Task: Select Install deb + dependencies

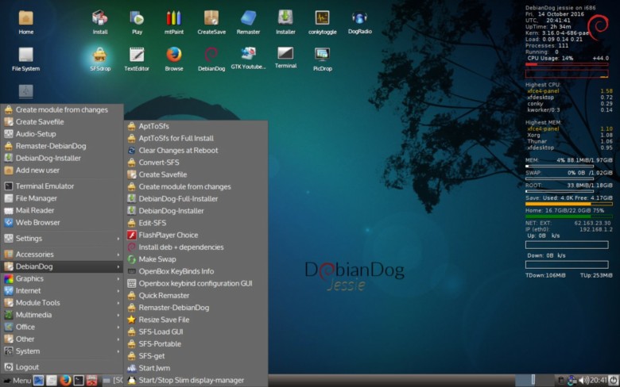Action: [x=196, y=247]
